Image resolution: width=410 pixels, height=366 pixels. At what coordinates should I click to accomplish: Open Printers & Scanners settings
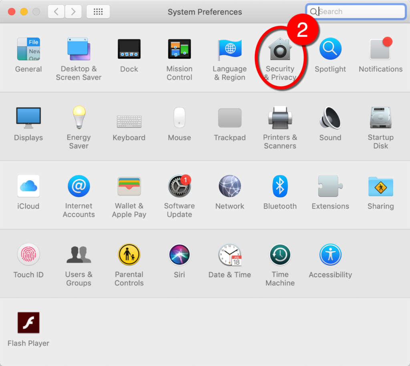click(280, 118)
